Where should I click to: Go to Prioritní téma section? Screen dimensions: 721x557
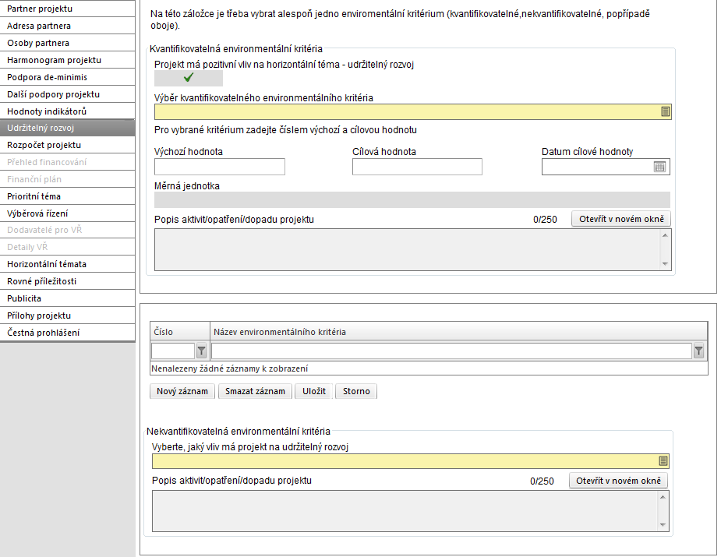(68, 196)
